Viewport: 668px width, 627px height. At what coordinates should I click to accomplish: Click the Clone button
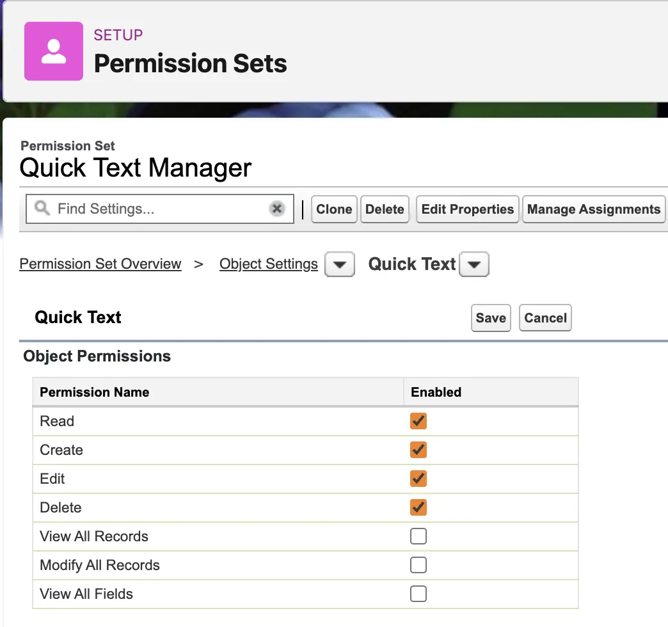(334, 209)
